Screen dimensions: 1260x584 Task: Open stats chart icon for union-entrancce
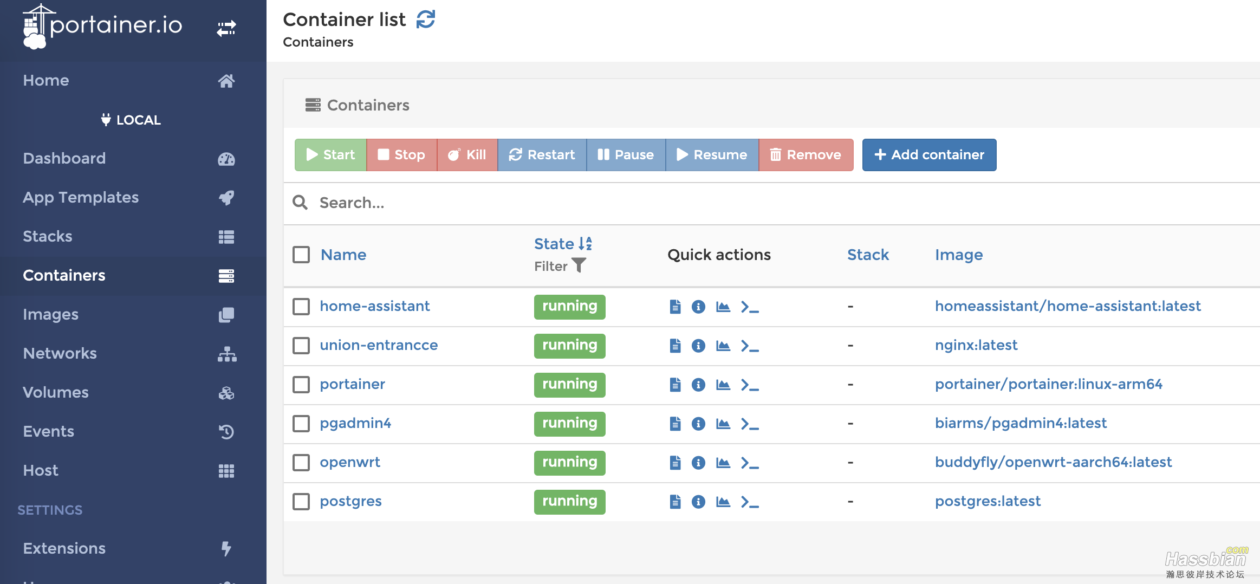point(723,346)
